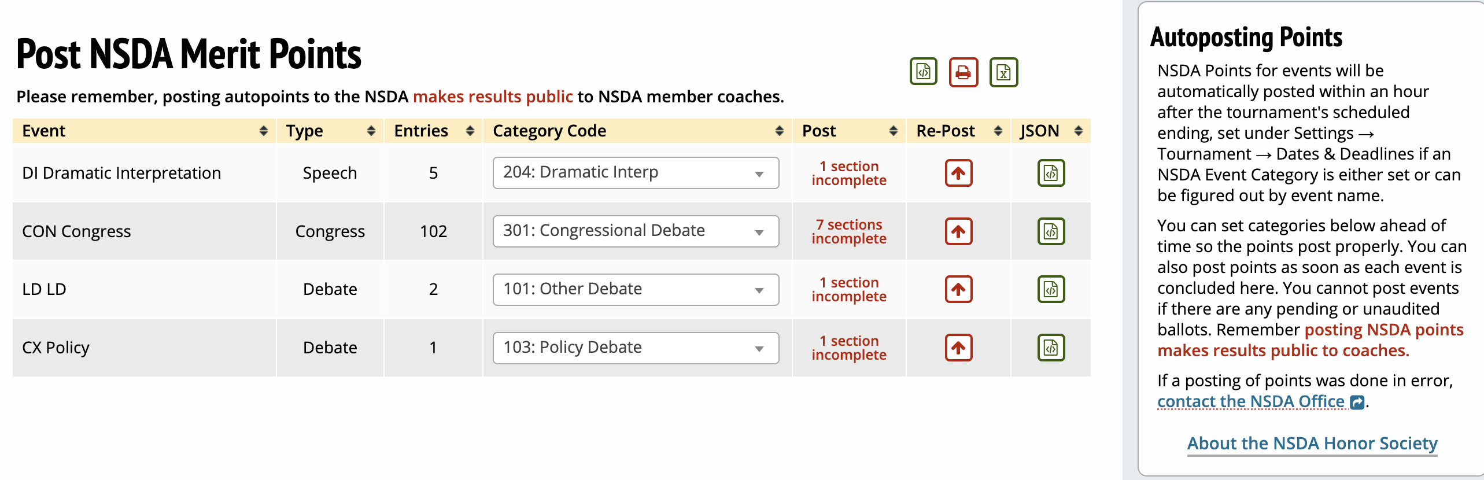This screenshot has height=480, width=1484.
Task: Re-post points for CON Congress
Action: tap(958, 231)
